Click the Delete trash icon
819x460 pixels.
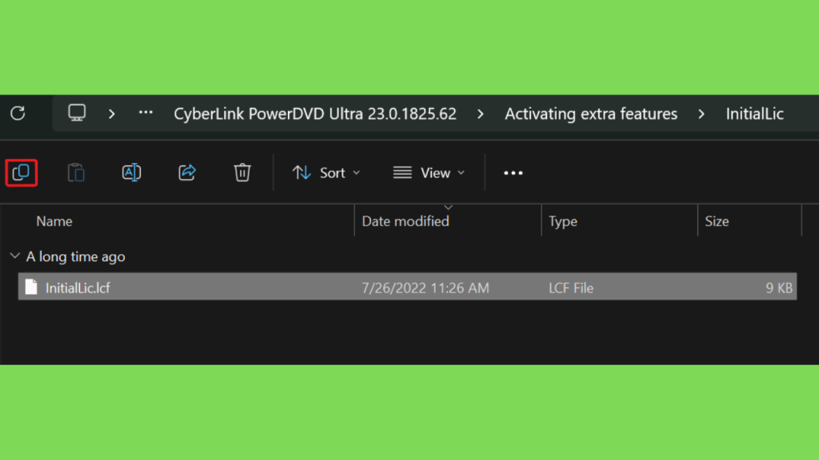[242, 172]
